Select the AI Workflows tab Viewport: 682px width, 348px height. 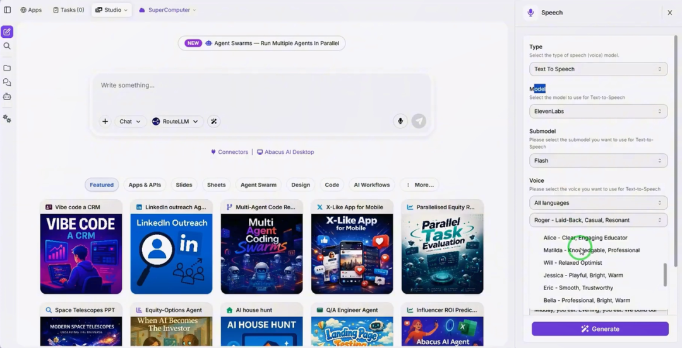(372, 185)
